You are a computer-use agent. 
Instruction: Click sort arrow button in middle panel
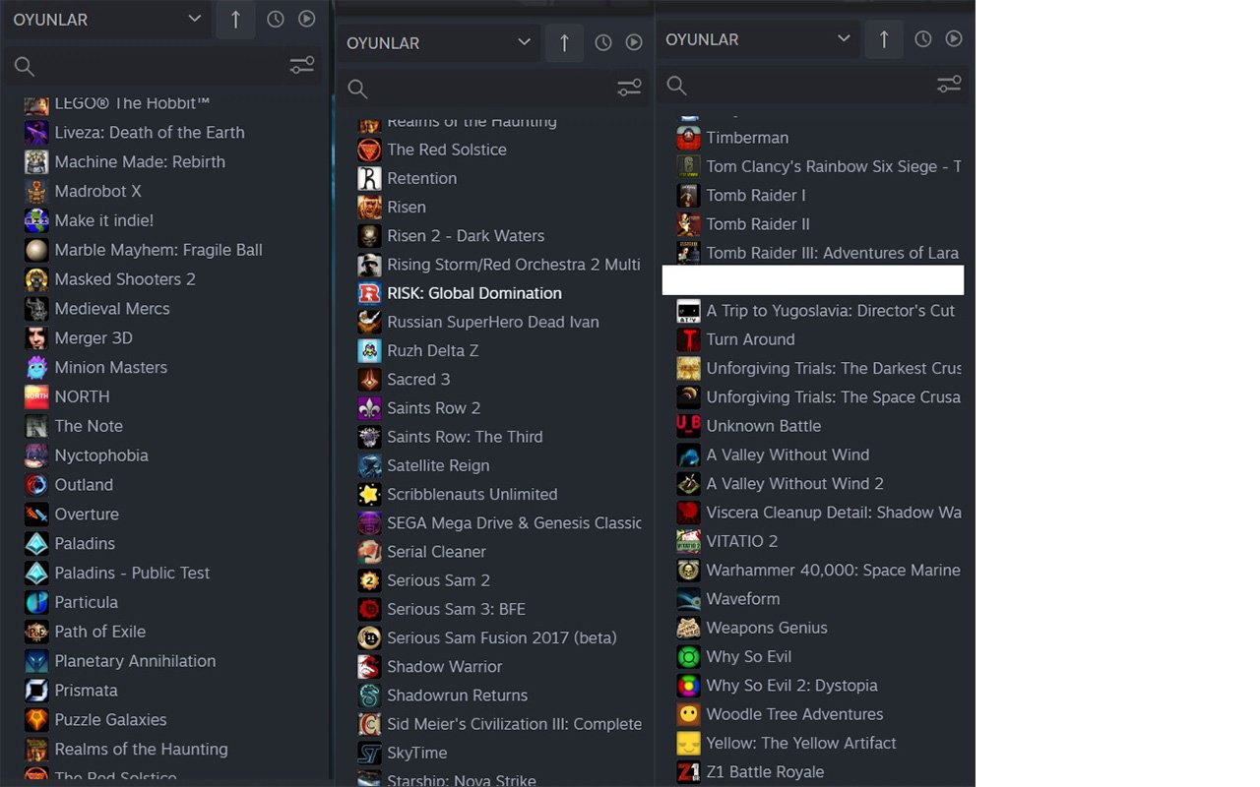click(x=564, y=42)
